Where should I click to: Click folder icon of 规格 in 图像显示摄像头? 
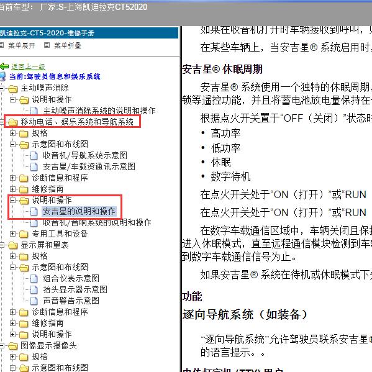point(24,357)
